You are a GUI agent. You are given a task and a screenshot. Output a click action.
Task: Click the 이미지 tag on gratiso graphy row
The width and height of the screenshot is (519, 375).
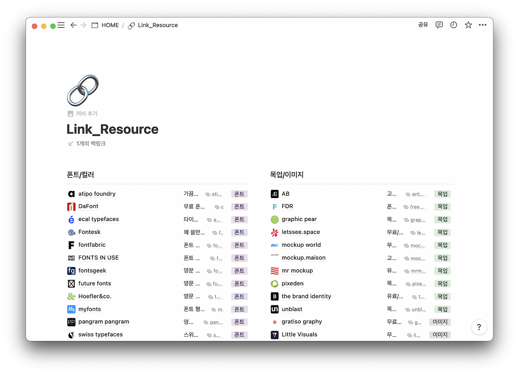tap(440, 322)
